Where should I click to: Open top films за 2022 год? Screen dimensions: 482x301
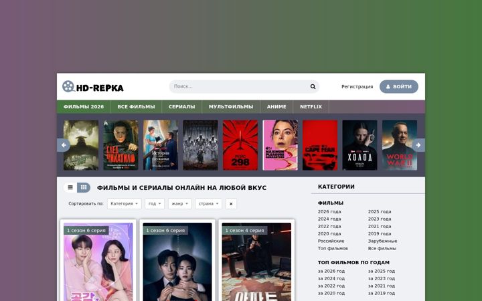[x=331, y=286]
